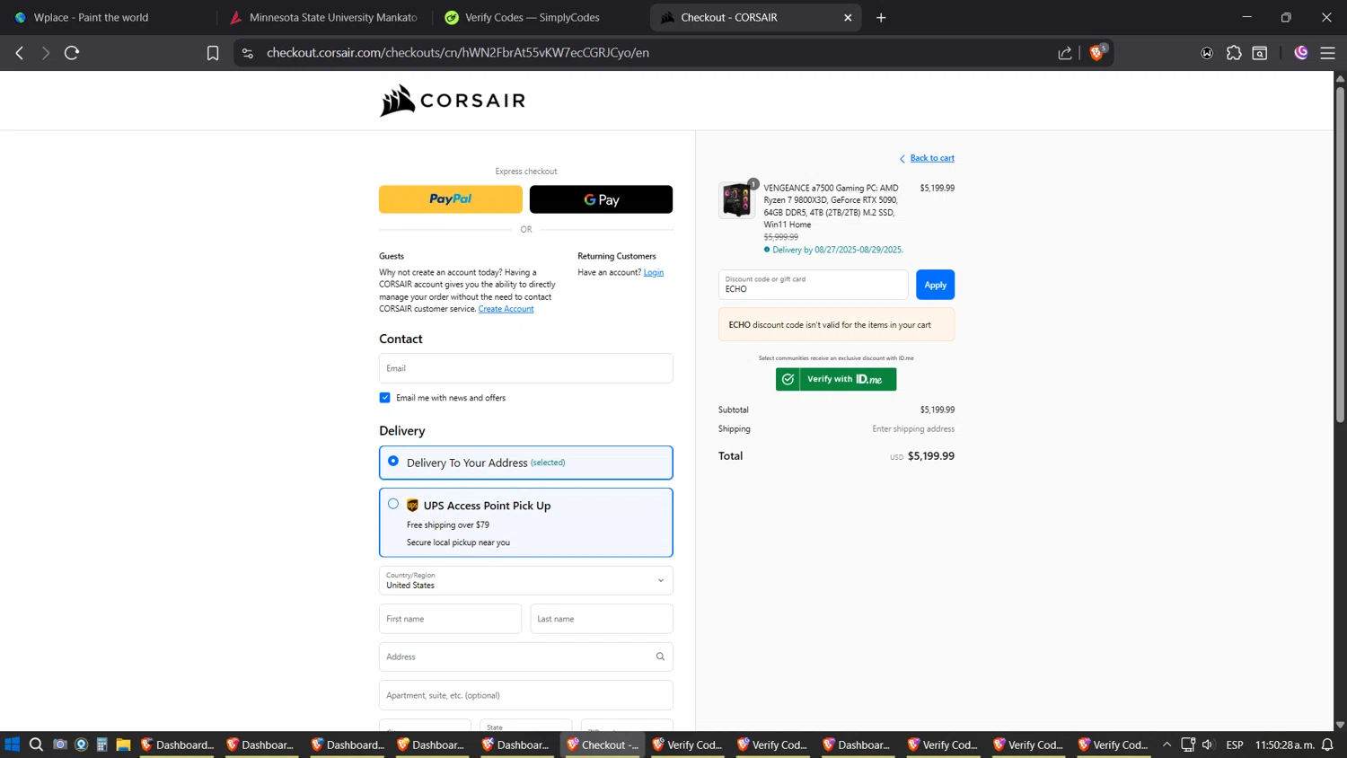Viewport: 1347px width, 758px height.
Task: Focus the First name field
Action: tap(450, 619)
